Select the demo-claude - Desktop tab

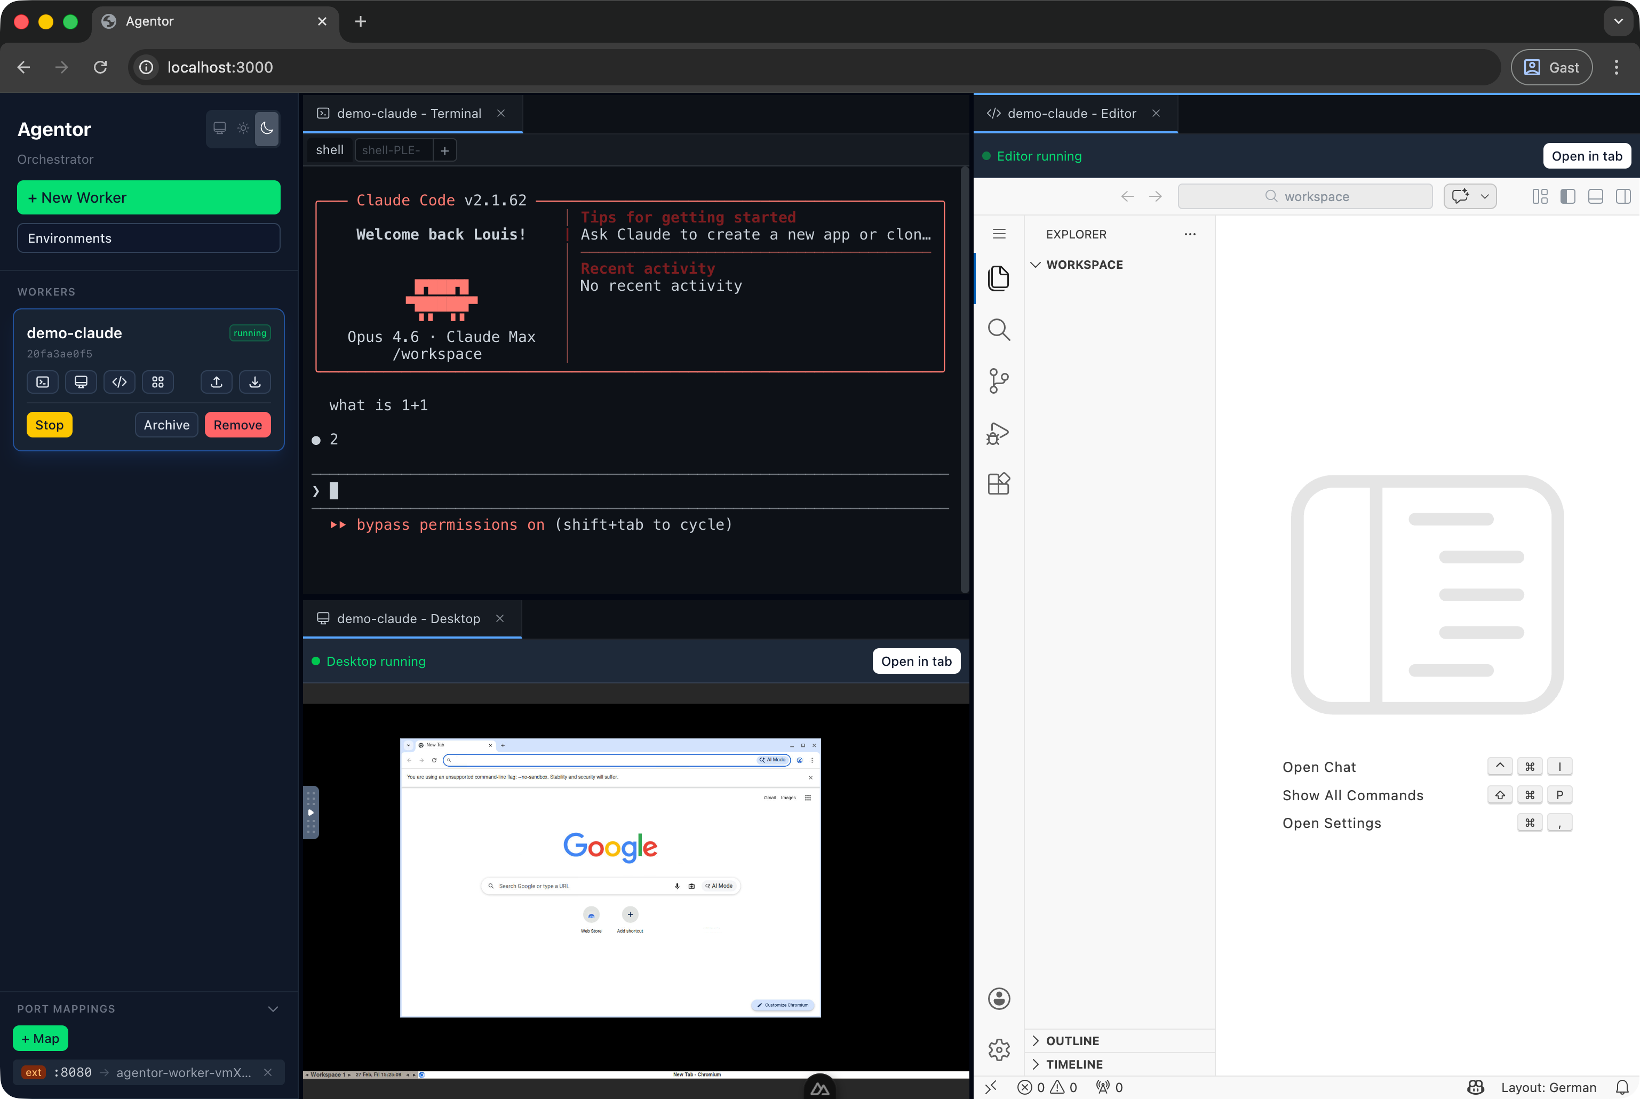pyautogui.click(x=412, y=619)
